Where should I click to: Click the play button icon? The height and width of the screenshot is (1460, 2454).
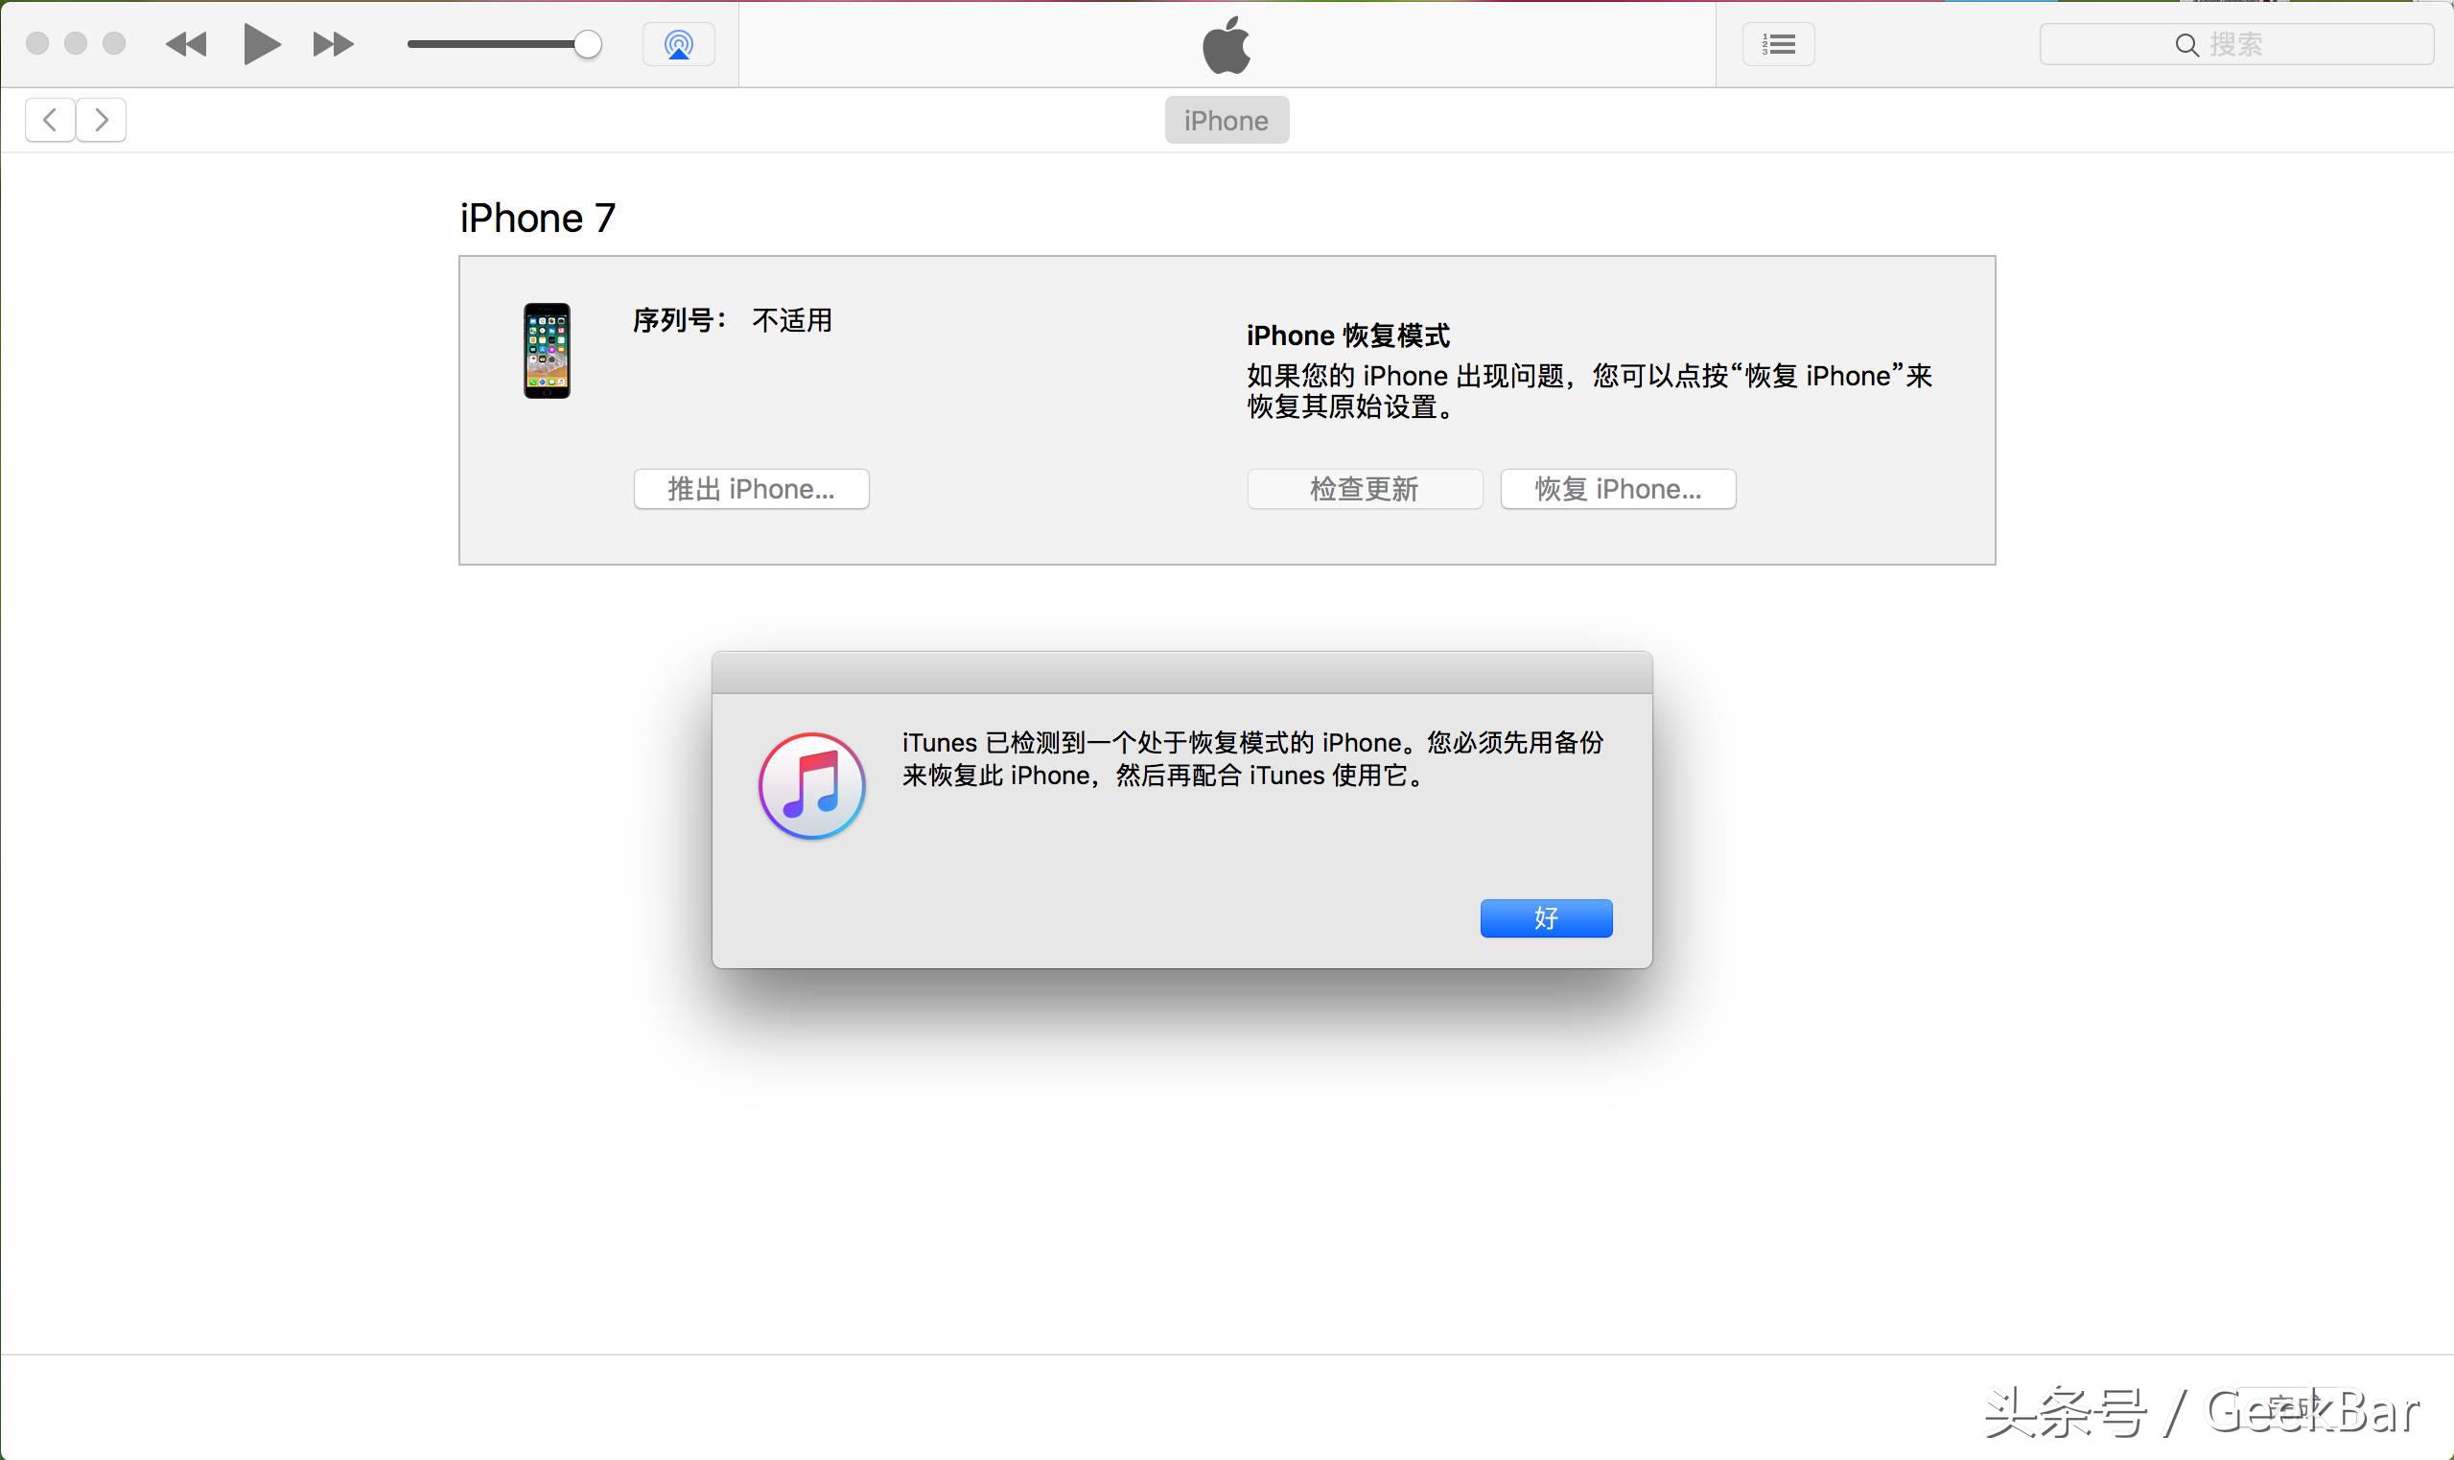(259, 43)
